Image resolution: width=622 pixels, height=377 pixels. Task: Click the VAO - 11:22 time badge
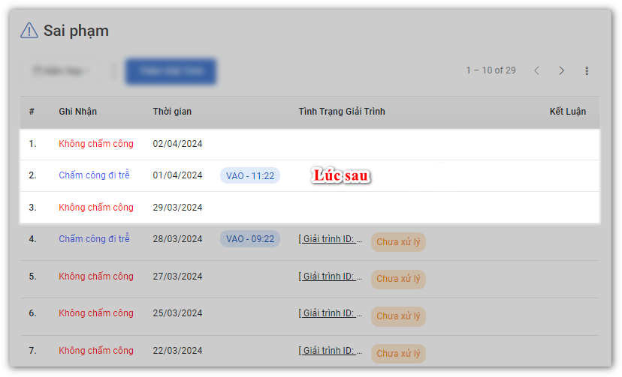[x=249, y=175]
